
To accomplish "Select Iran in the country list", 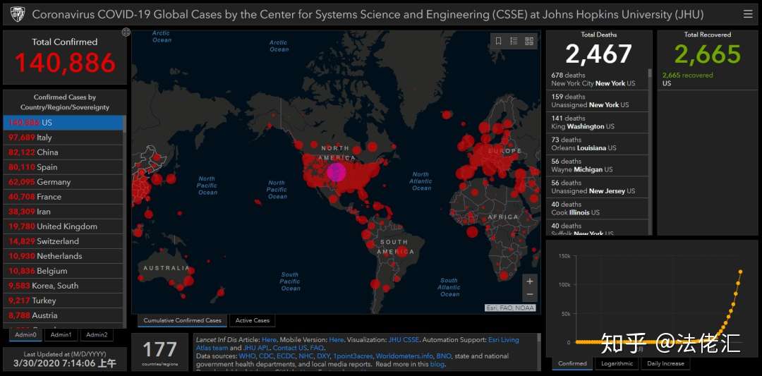I will pos(64,212).
